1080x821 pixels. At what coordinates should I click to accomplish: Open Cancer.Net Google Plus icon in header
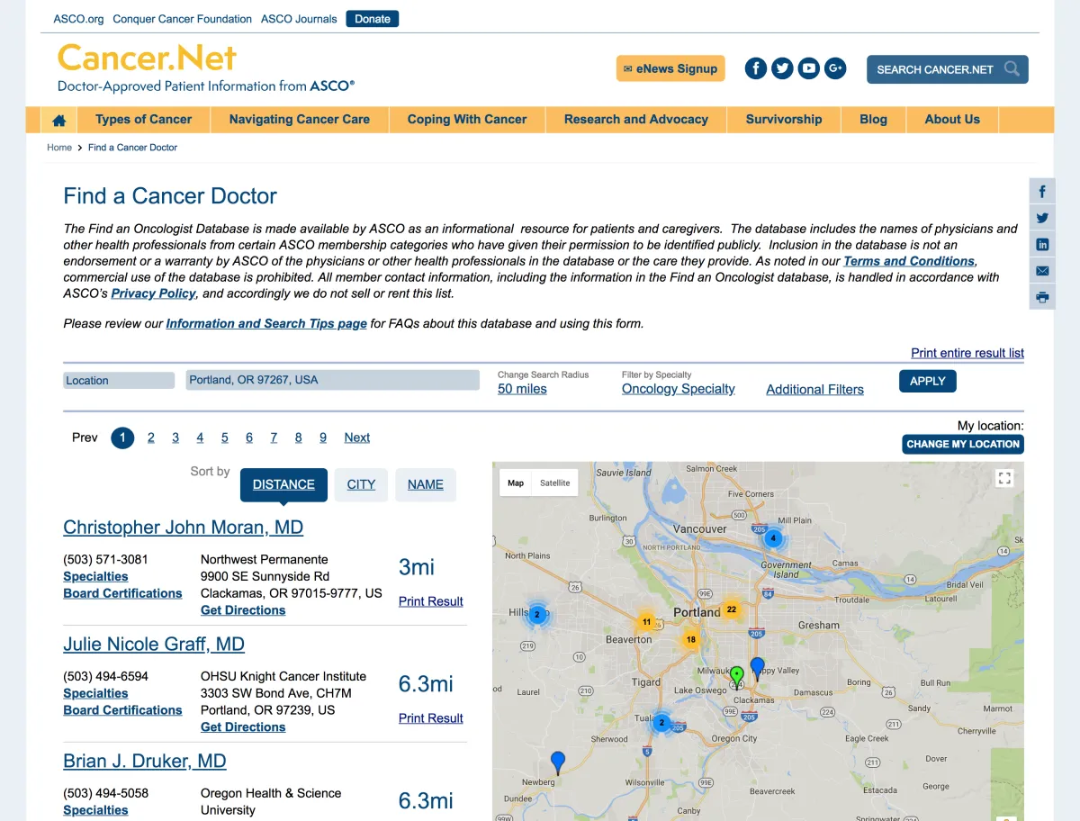835,68
